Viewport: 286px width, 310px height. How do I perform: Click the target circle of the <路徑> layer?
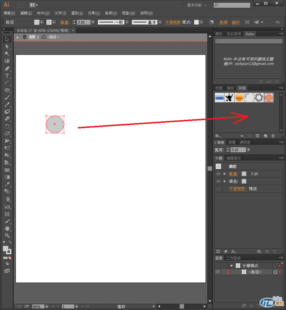[275, 272]
